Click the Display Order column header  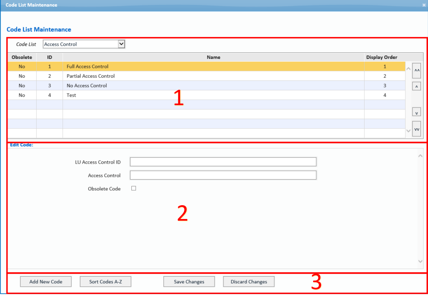pyautogui.click(x=382, y=57)
